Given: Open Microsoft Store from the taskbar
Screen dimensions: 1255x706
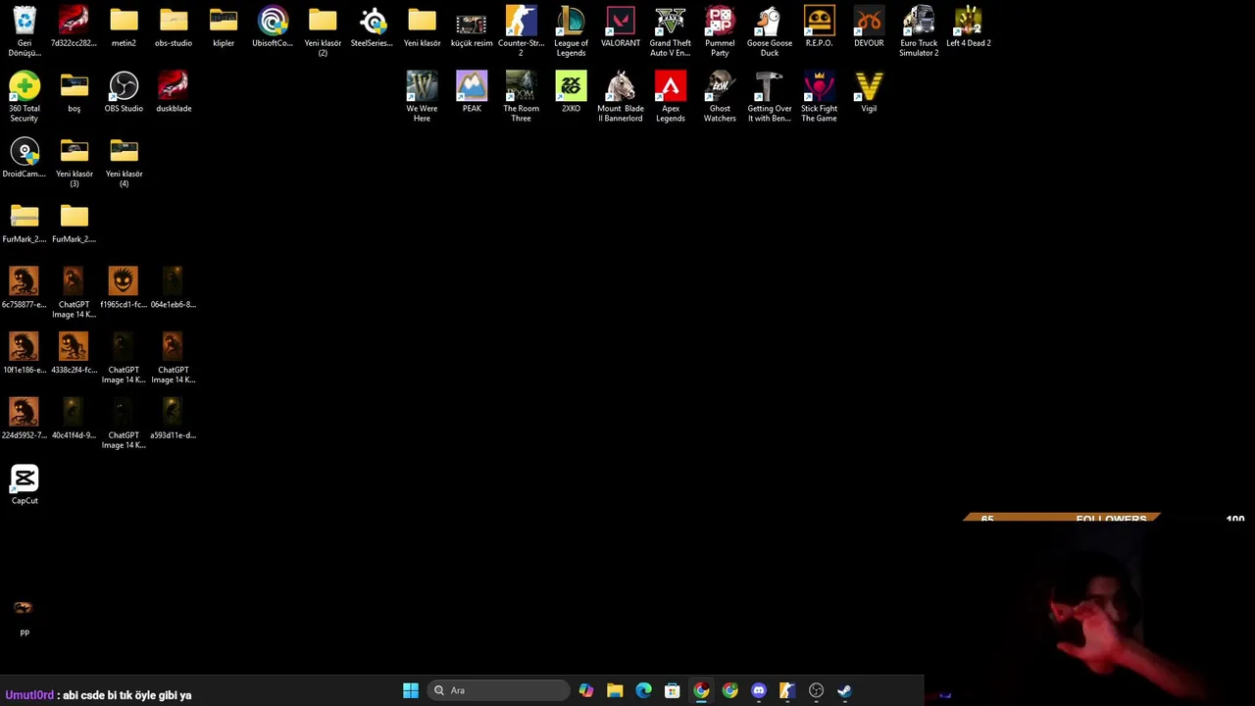Looking at the screenshot, I should [x=673, y=690].
